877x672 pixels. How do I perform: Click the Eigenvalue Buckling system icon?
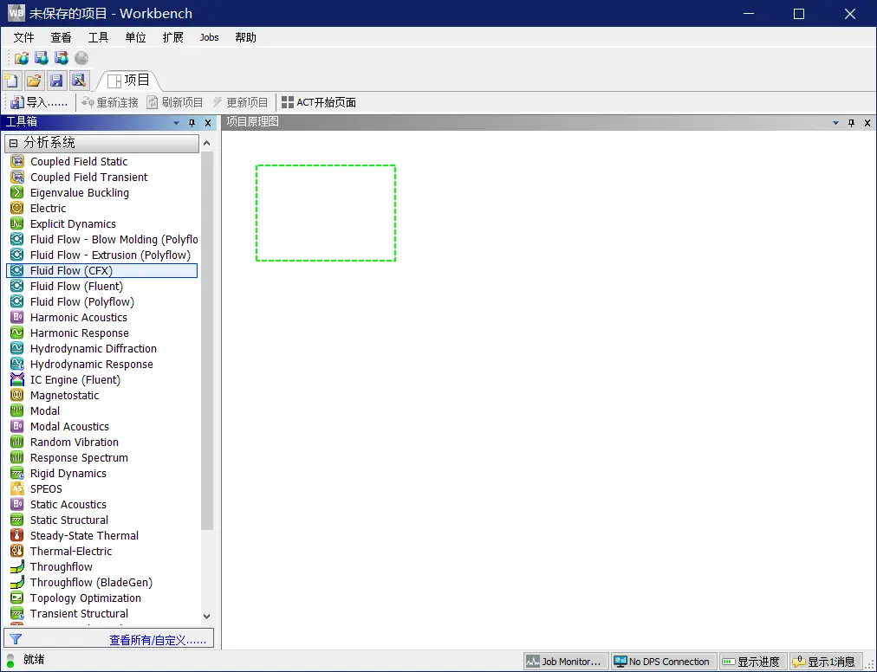tap(17, 192)
